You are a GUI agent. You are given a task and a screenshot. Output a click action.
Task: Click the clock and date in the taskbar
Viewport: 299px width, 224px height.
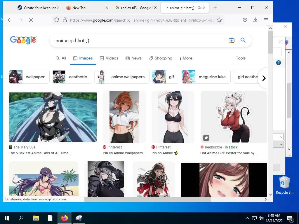pos(274,218)
